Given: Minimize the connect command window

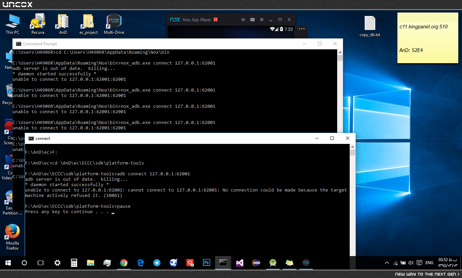Looking at the screenshot, I should pyautogui.click(x=317, y=138).
